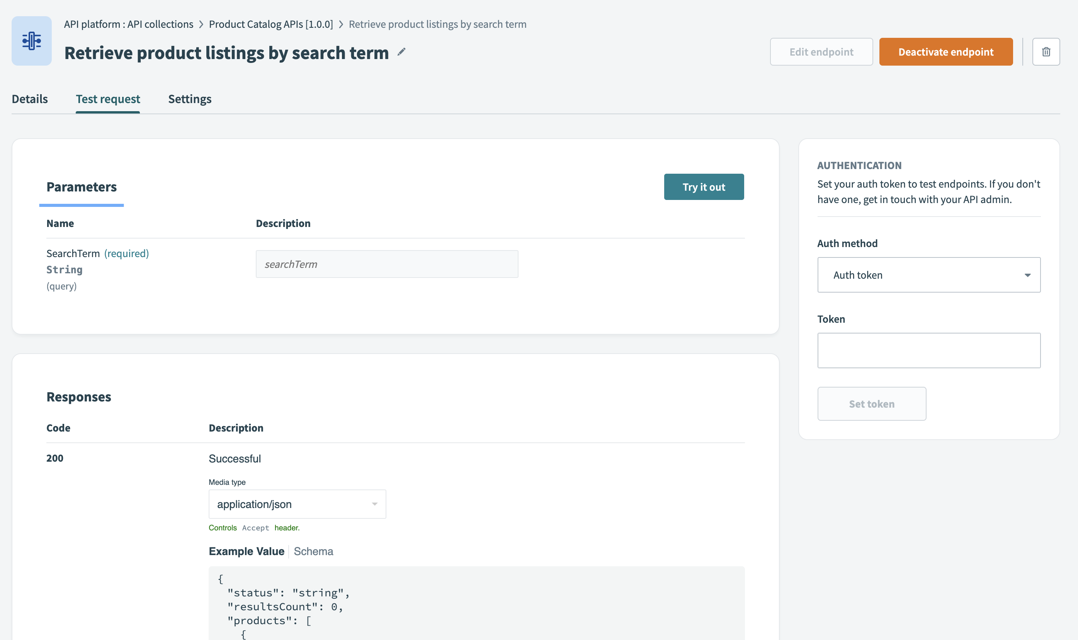Viewport: 1078px width, 640px height.
Task: Switch to the Schema view
Action: [x=313, y=551]
